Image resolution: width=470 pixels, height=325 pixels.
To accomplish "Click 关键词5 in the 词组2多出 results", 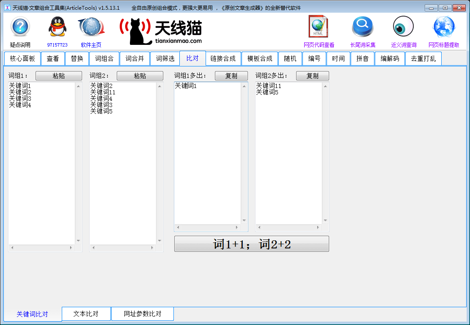I will 267,92.
